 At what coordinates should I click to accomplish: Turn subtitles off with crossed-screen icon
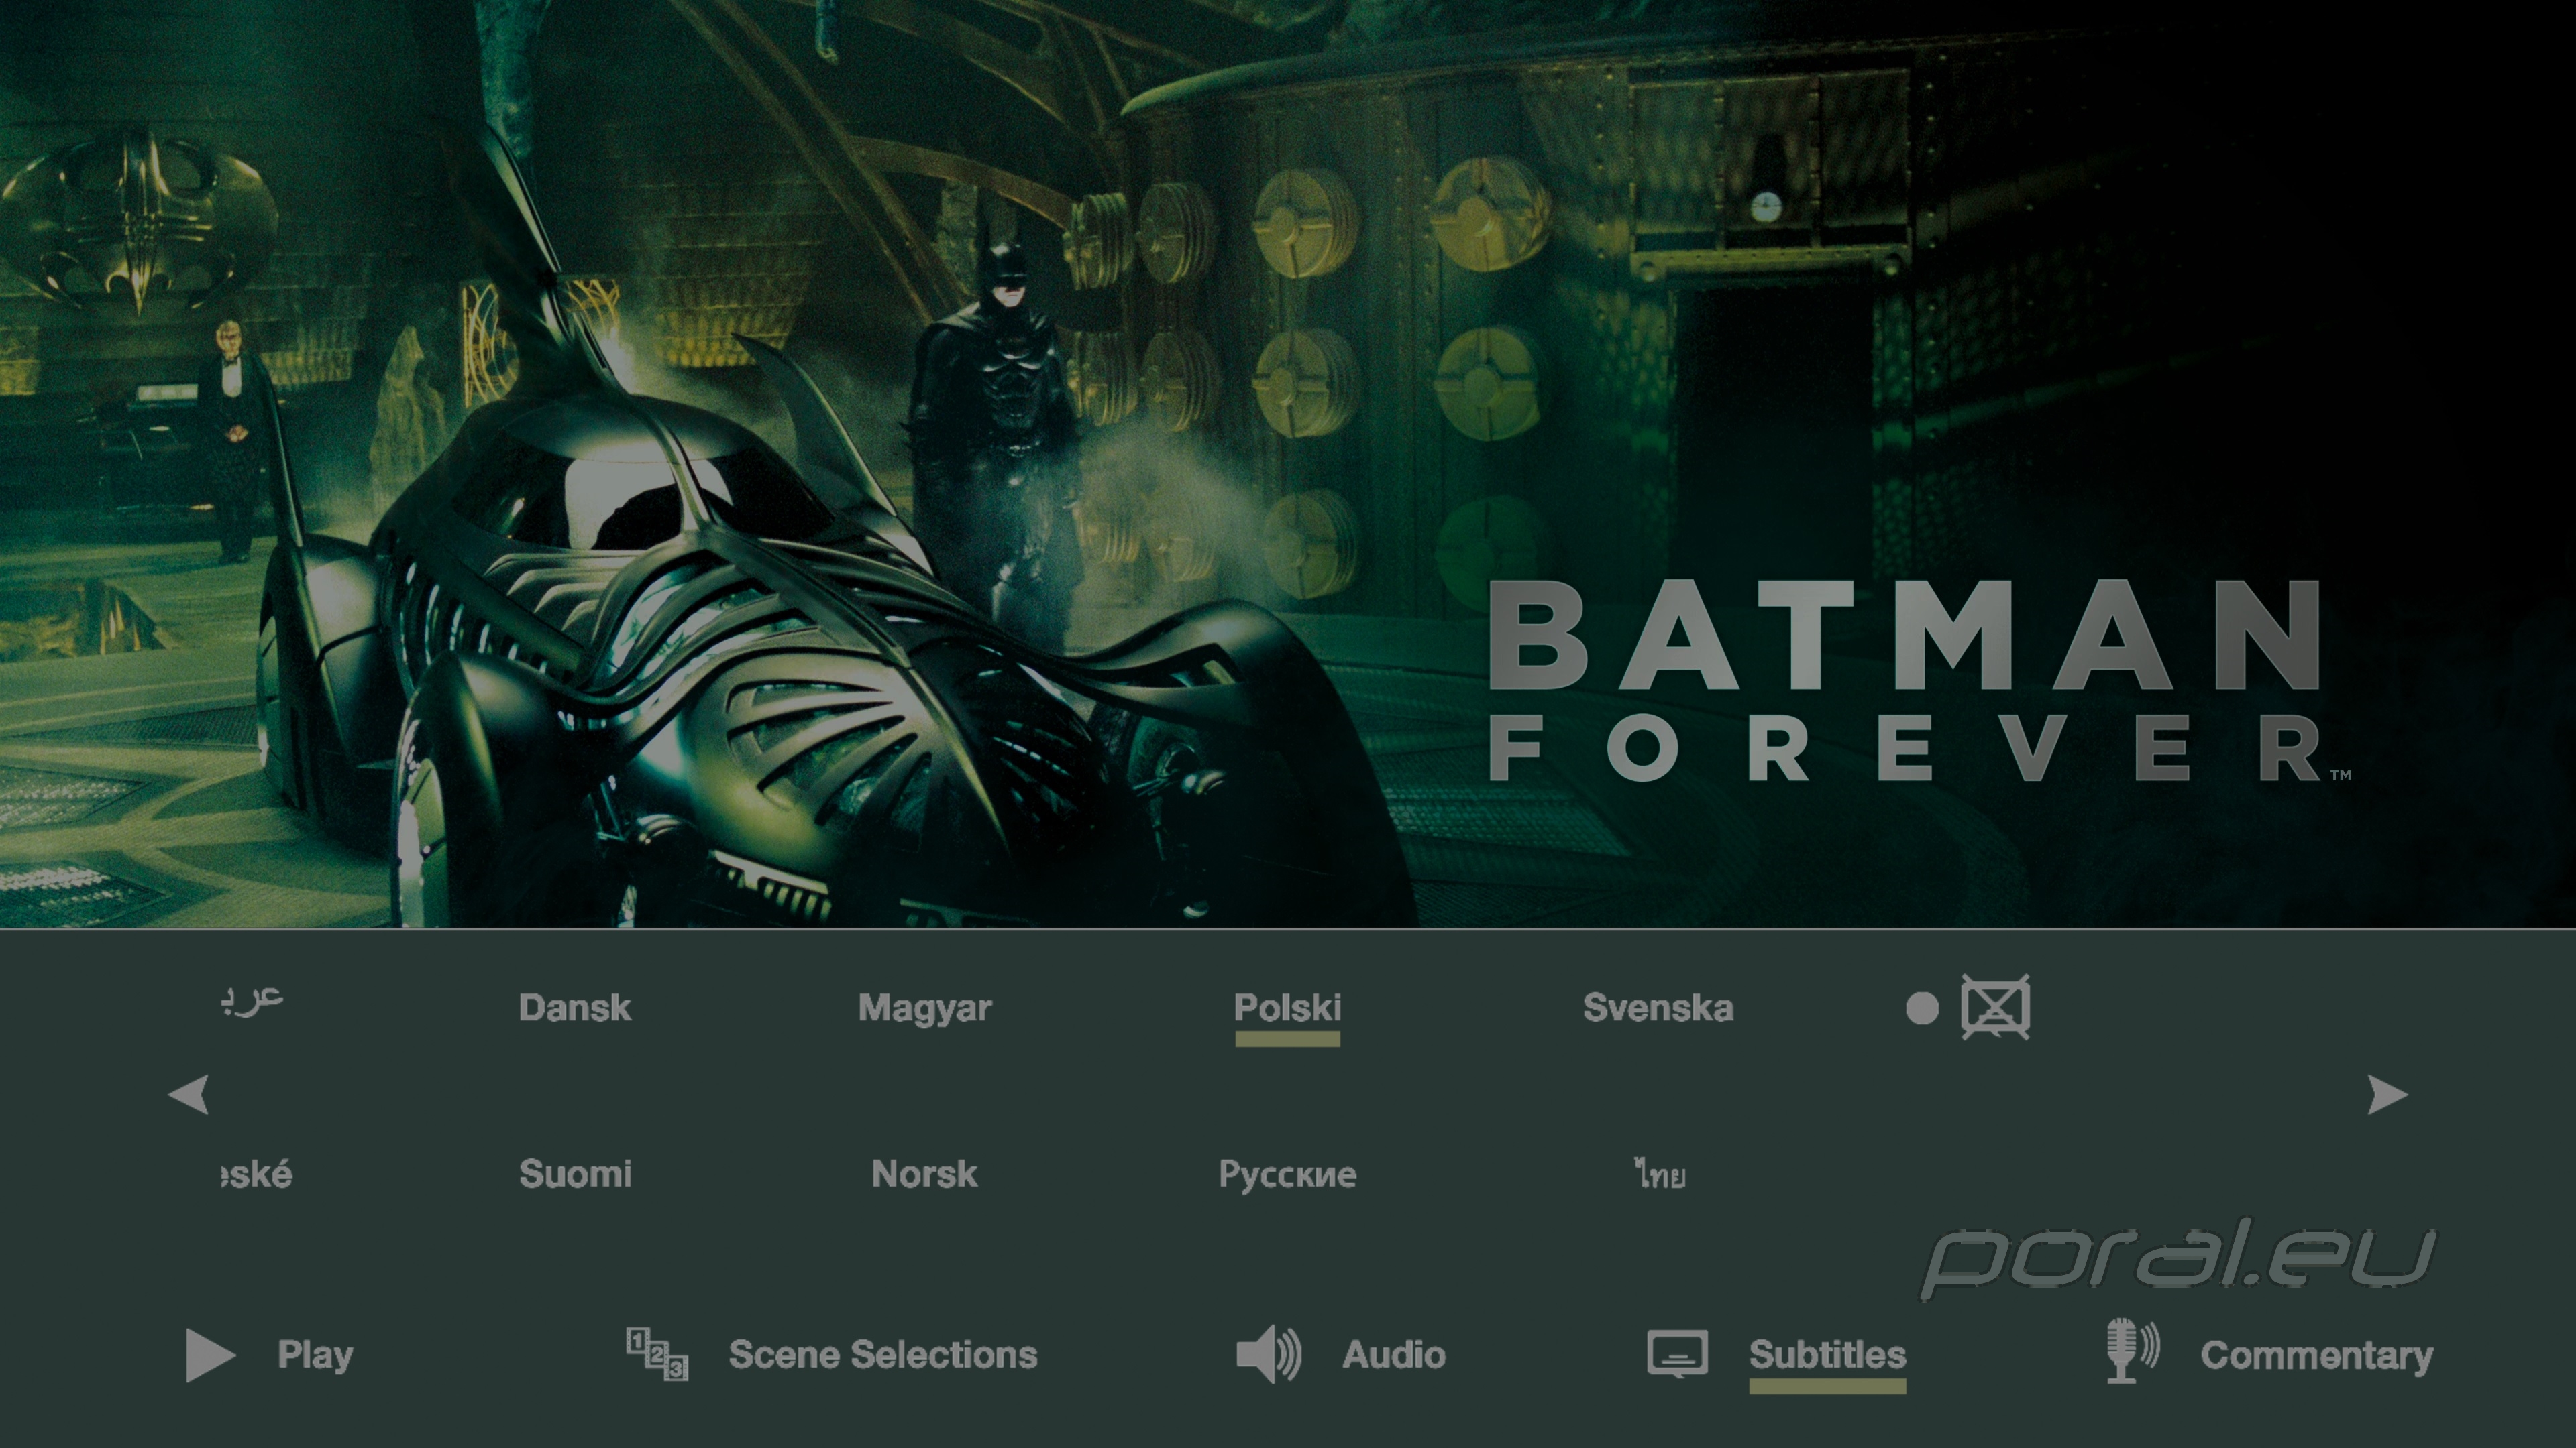tap(1995, 1008)
